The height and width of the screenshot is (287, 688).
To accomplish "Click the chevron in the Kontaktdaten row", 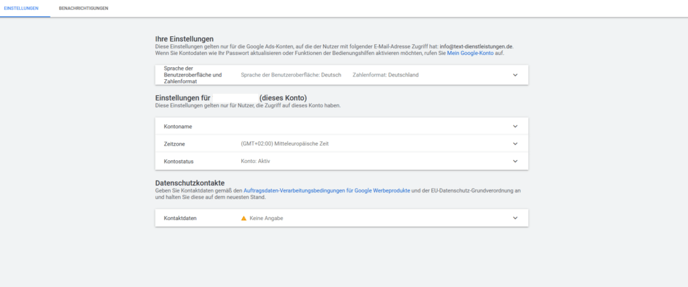I will [515, 218].
